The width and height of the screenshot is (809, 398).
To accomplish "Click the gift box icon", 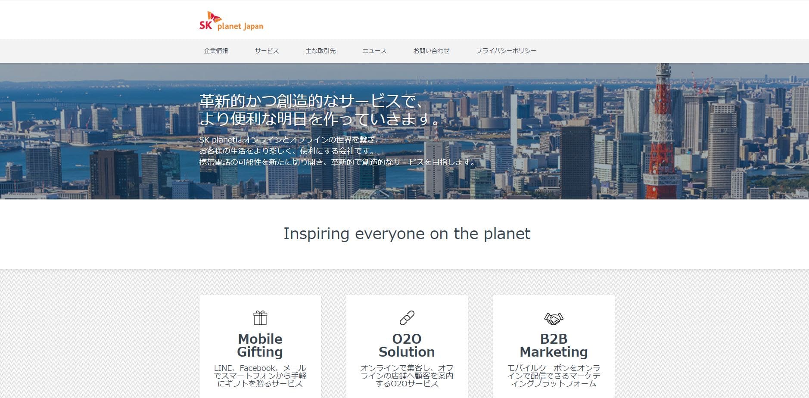I will [260, 318].
